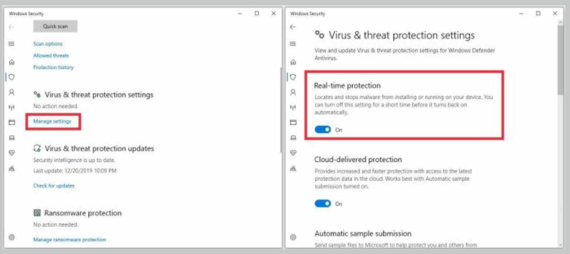570x254 pixels.
Task: Click the Quick scan button
Action: (55, 26)
